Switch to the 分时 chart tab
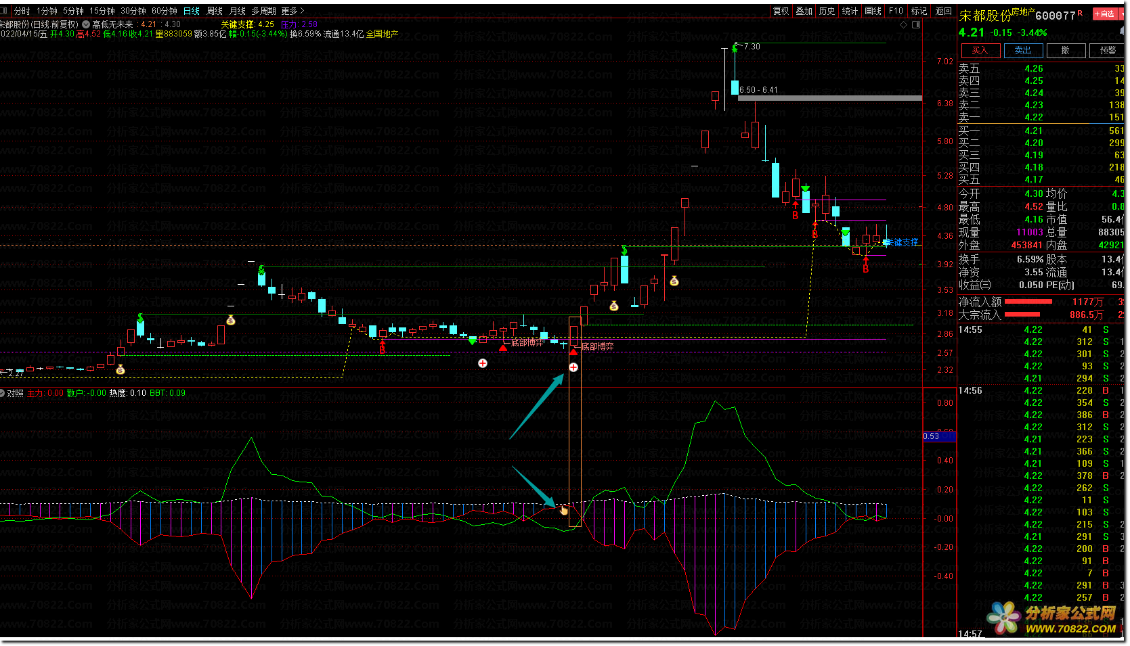Image resolution: width=1130 pixels, height=646 pixels. [22, 11]
